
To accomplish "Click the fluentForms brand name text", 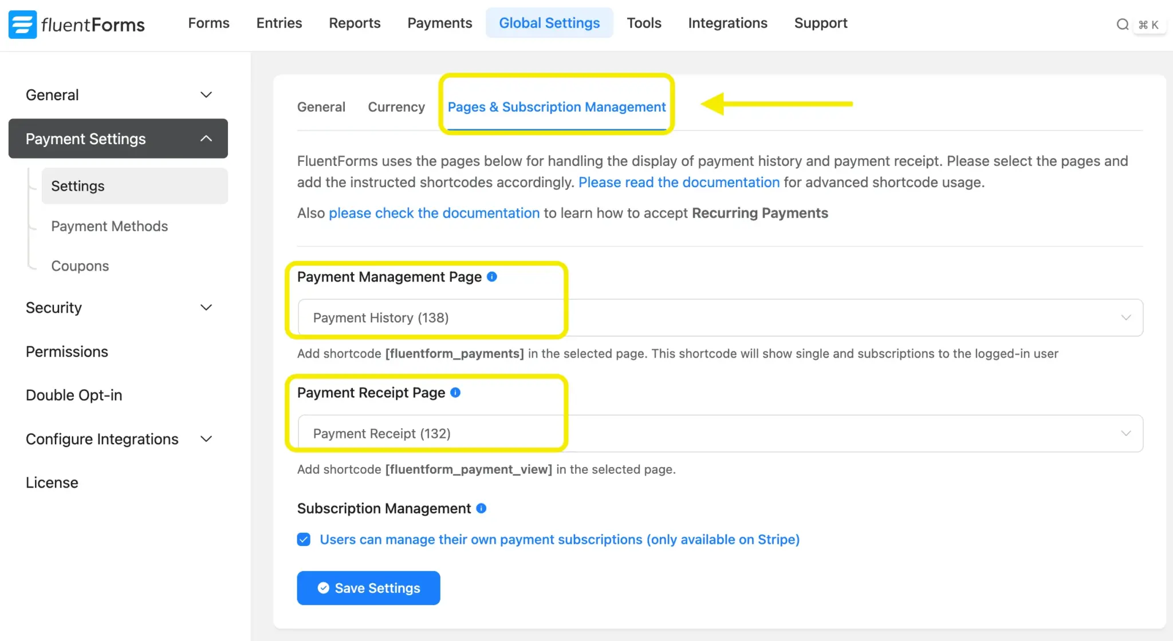I will (93, 25).
